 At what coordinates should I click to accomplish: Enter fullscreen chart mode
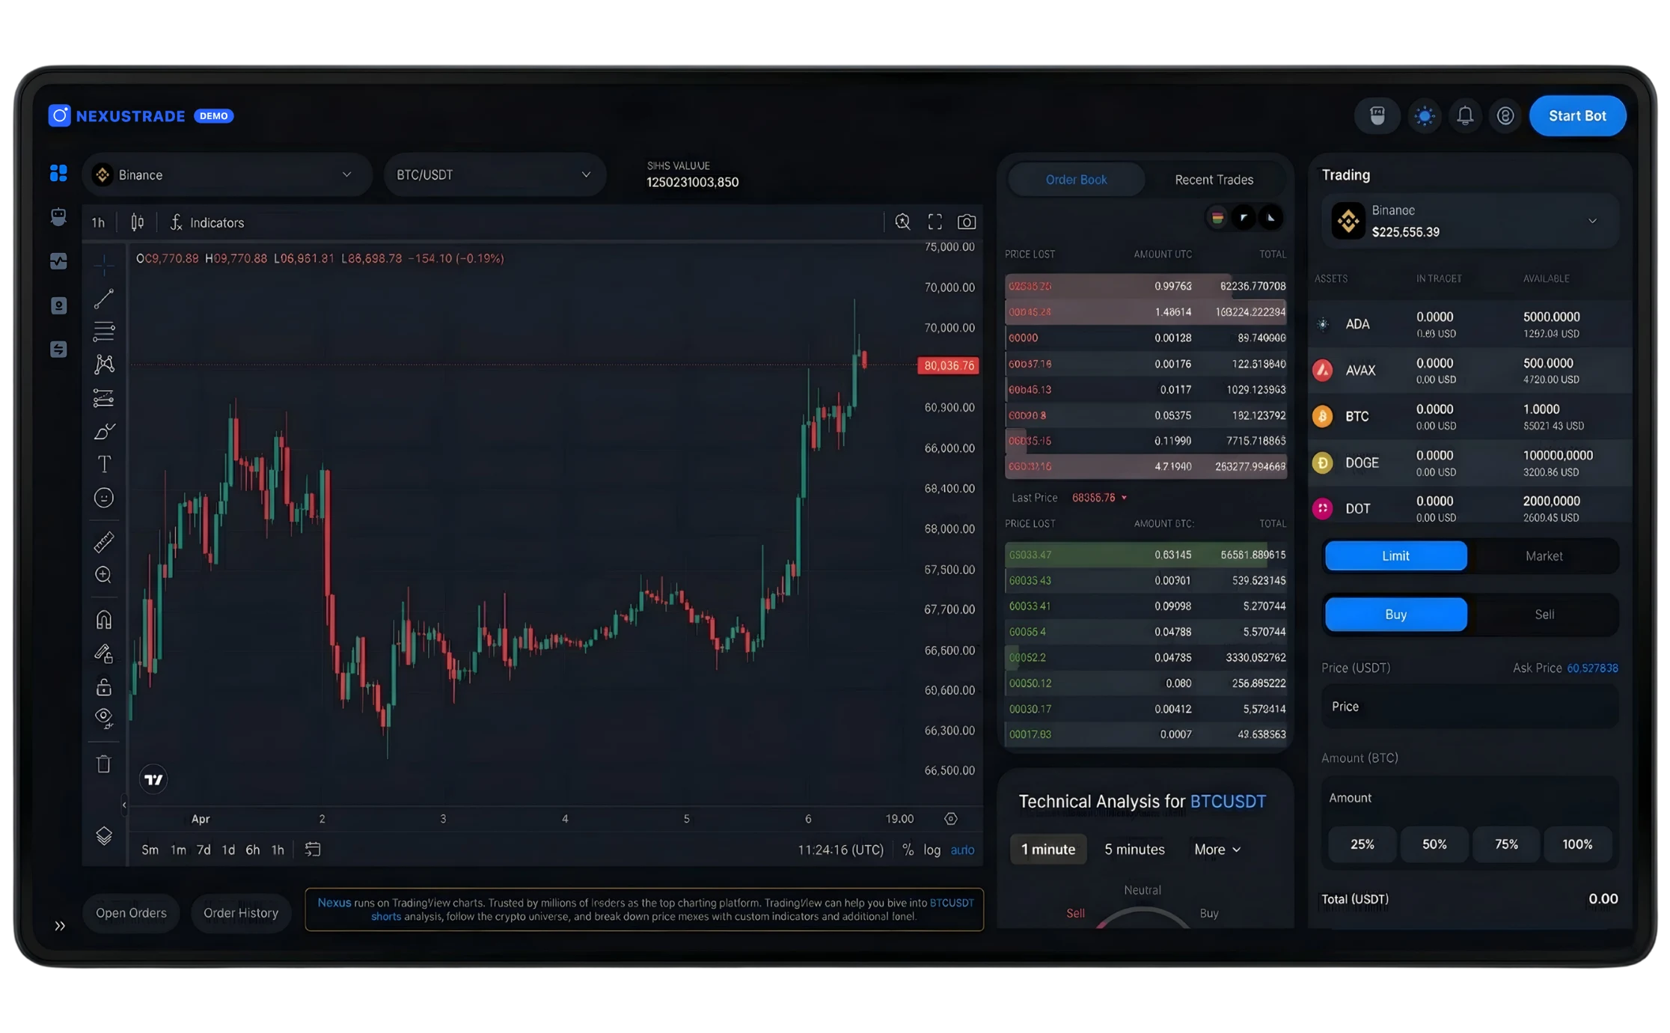point(935,222)
